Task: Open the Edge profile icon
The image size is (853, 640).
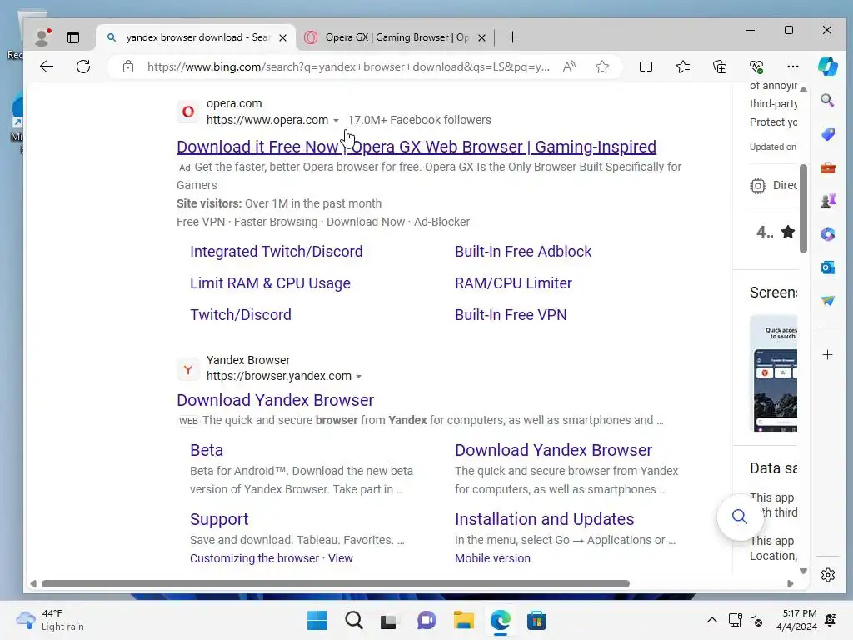Action: coord(42,37)
